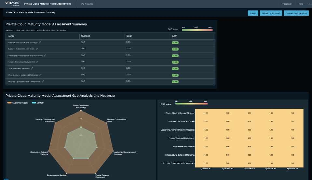This screenshot has width=312, height=180.
Task: Select Private Cloud Maturity Model Assessment header tab
Action: tap(47, 4)
